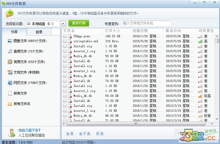Image resolution: width=220 pixels, height=144 pixels.
Task: Click the yellow 较差 recoverability bars icon
Action: [200, 116]
